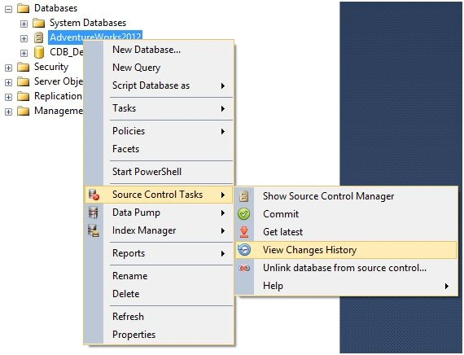The height and width of the screenshot is (355, 464).
Task: Click the Unlink database icon
Action: coord(244,268)
